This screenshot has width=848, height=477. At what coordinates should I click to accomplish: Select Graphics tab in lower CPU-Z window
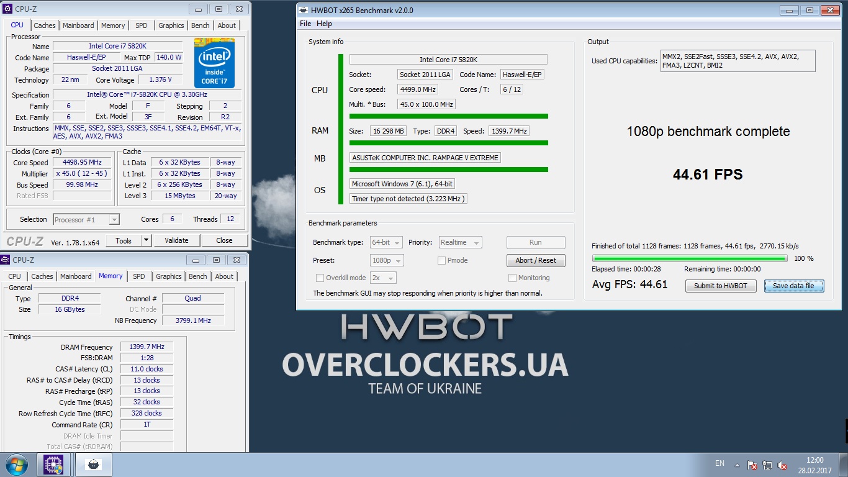point(169,276)
